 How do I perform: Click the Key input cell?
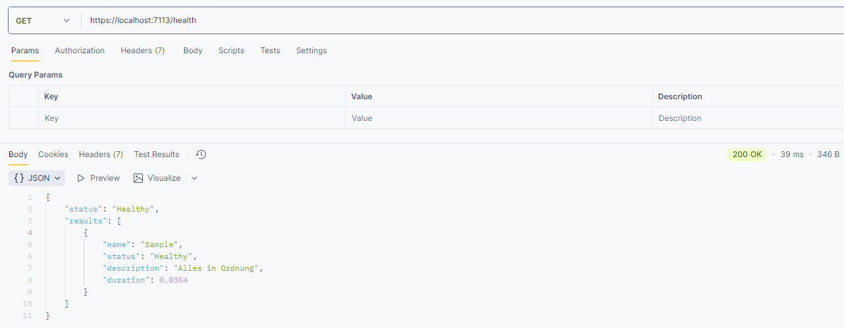click(192, 118)
